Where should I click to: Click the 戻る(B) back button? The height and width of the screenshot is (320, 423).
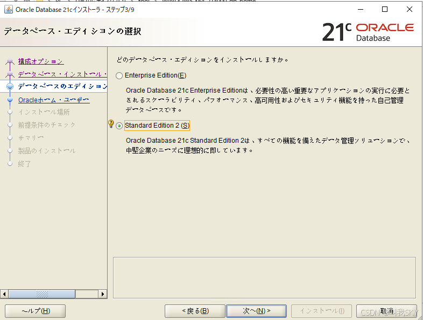195,311
